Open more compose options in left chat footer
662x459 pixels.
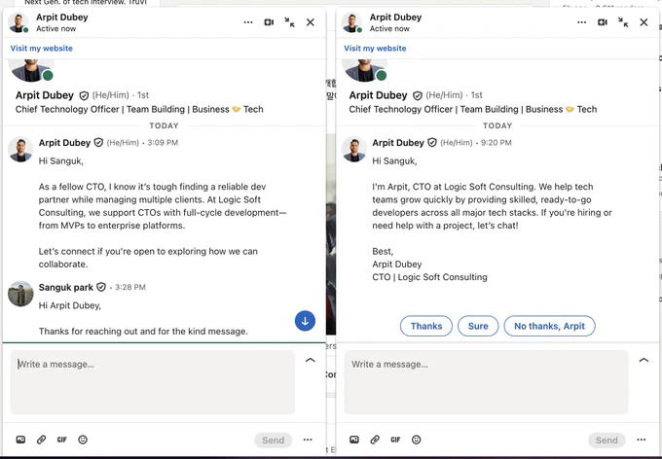pos(308,440)
